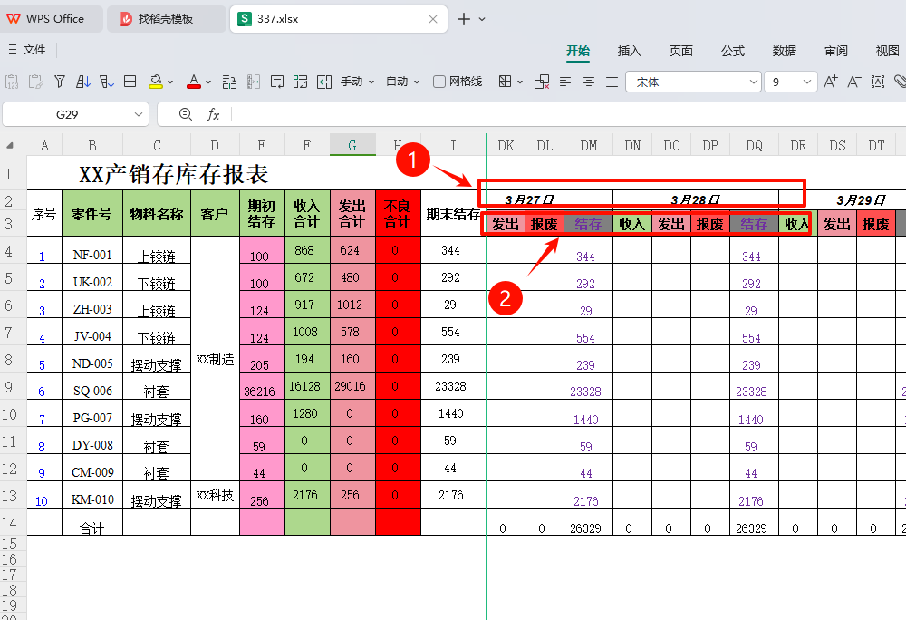Click the paste values (123) clipboard icon
Viewport: 906px width, 620px height.
12,82
